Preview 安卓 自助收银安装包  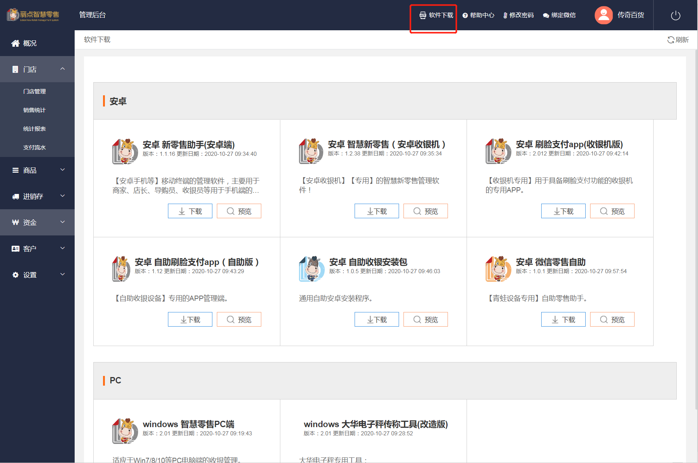pos(426,320)
